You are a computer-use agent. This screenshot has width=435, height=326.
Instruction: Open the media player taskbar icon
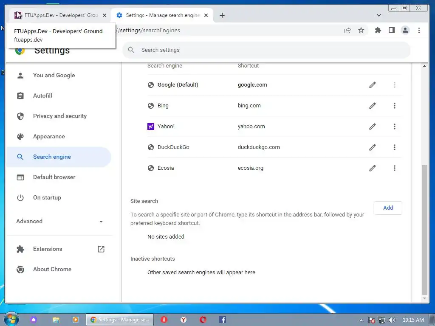click(x=75, y=320)
